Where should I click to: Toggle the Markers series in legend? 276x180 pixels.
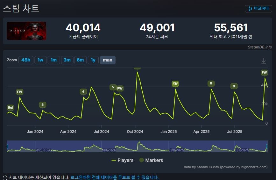click(x=151, y=160)
